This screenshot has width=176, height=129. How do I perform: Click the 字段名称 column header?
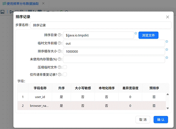coord(40,88)
